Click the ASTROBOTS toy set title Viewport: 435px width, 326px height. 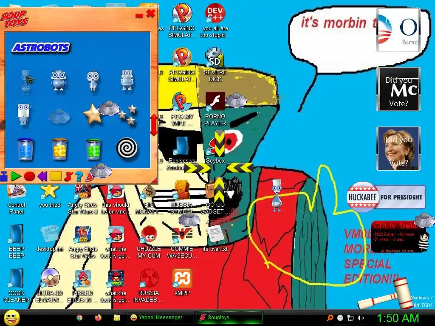[41, 48]
